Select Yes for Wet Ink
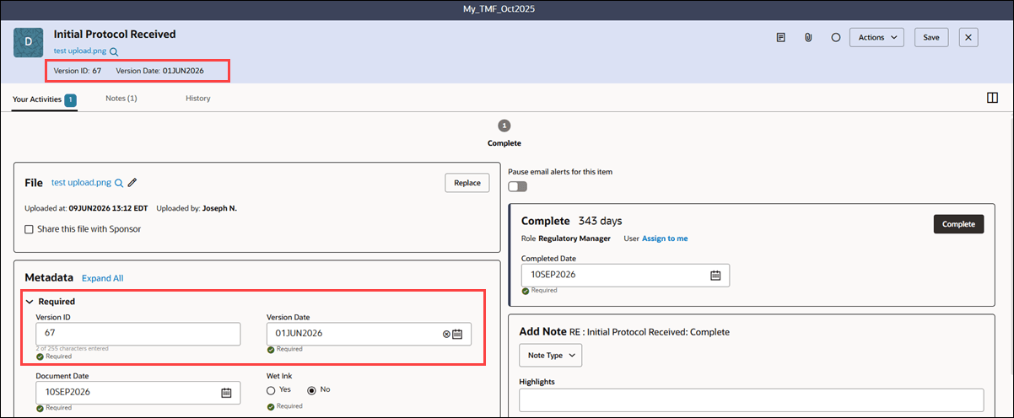Image resolution: width=1014 pixels, height=418 pixels. coord(271,390)
